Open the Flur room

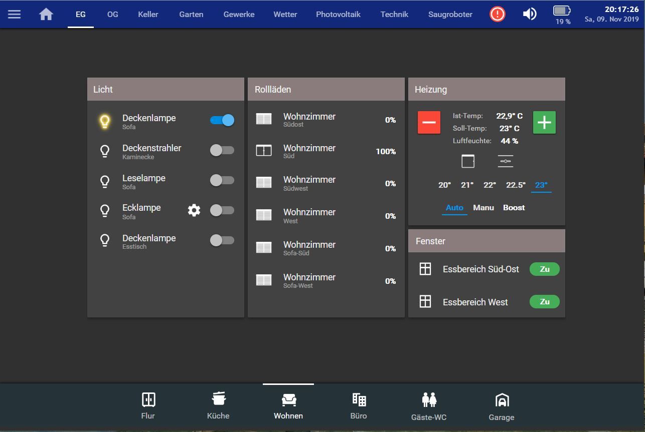click(x=148, y=406)
